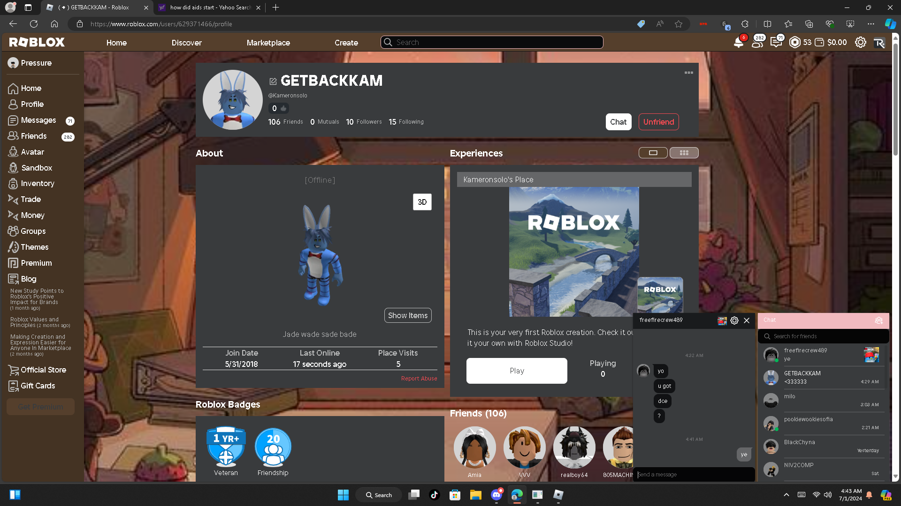Open BlackChyna conversation in chat list
This screenshot has width=901, height=506.
pos(823,446)
